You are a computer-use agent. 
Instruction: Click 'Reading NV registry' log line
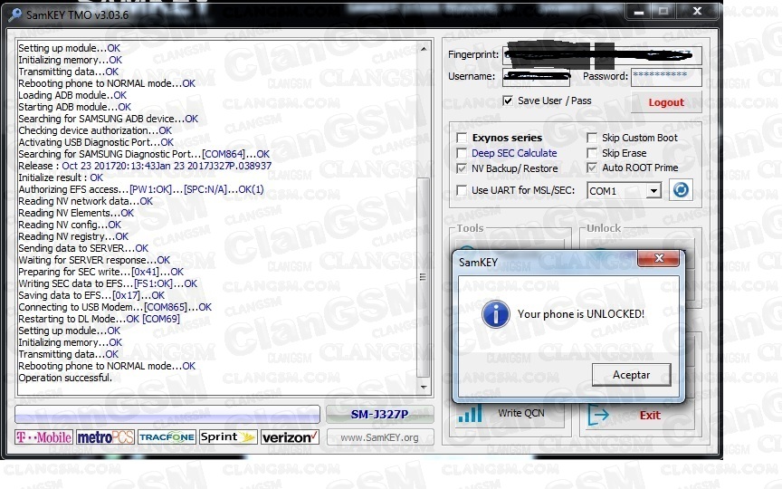coord(73,236)
